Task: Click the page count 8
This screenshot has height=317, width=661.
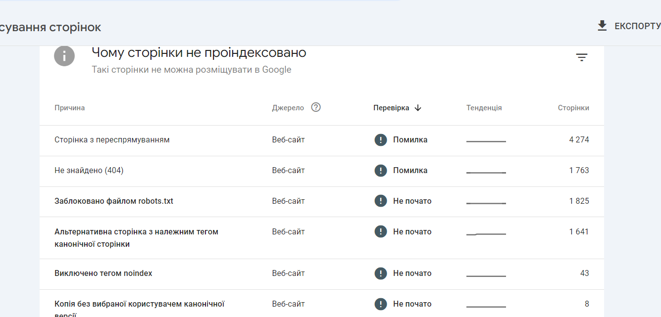Action: (x=587, y=304)
